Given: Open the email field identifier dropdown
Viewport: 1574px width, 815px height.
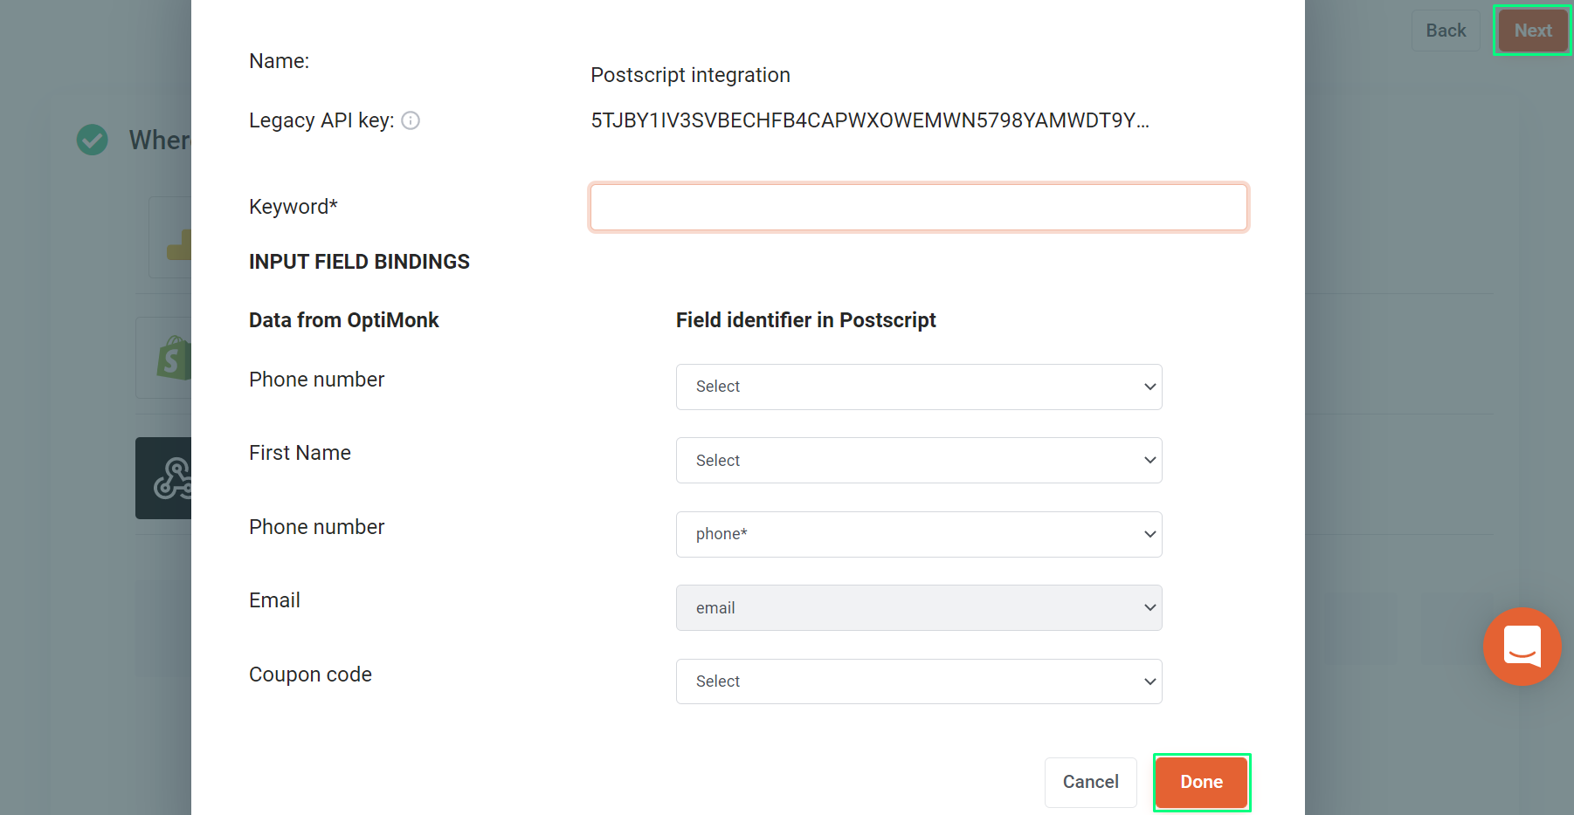Looking at the screenshot, I should click(919, 607).
